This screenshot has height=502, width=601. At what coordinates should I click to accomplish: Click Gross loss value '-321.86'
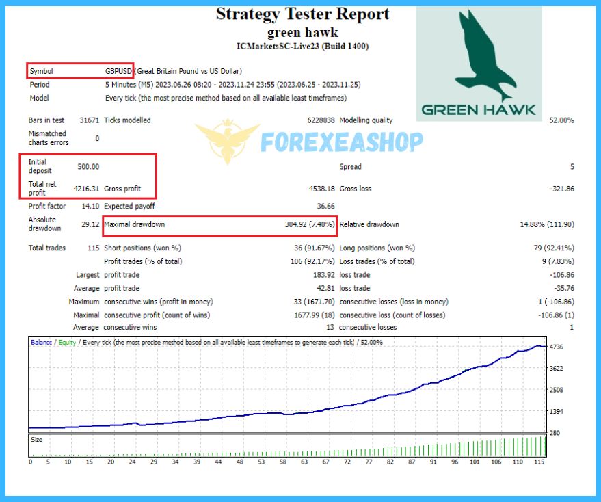tap(562, 189)
